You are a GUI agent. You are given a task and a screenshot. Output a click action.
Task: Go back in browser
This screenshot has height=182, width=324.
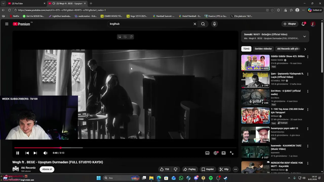tap(3, 10)
